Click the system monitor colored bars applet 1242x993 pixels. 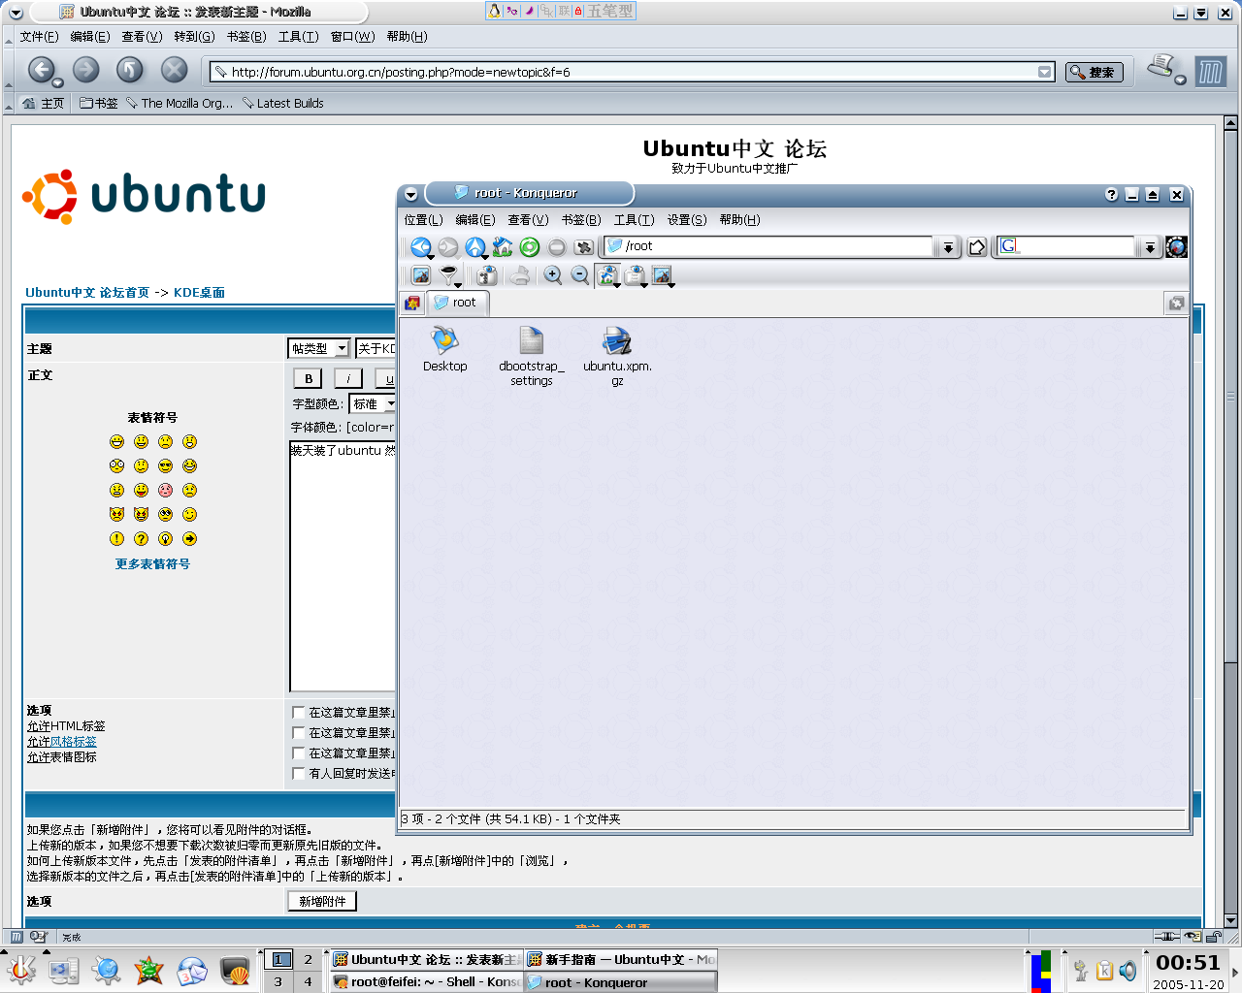click(x=1041, y=971)
